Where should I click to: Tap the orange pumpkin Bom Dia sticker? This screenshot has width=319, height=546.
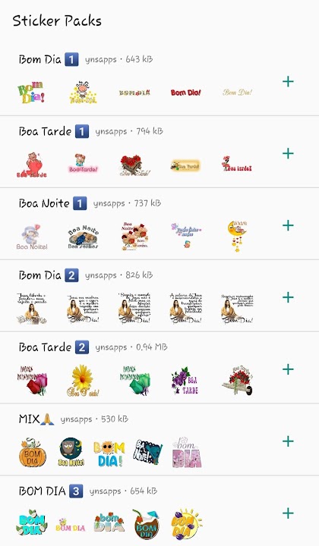32,452
